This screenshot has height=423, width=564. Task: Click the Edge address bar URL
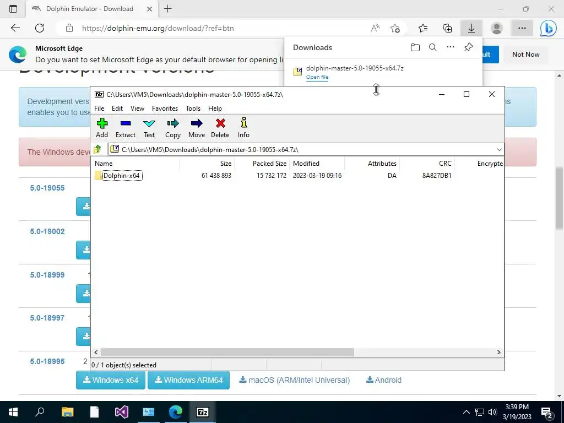[158, 29]
